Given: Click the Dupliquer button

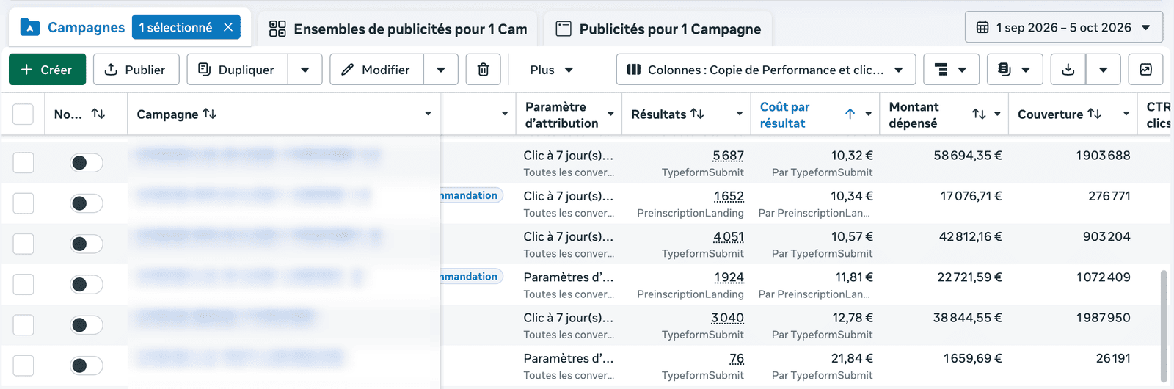Looking at the screenshot, I should [x=237, y=69].
